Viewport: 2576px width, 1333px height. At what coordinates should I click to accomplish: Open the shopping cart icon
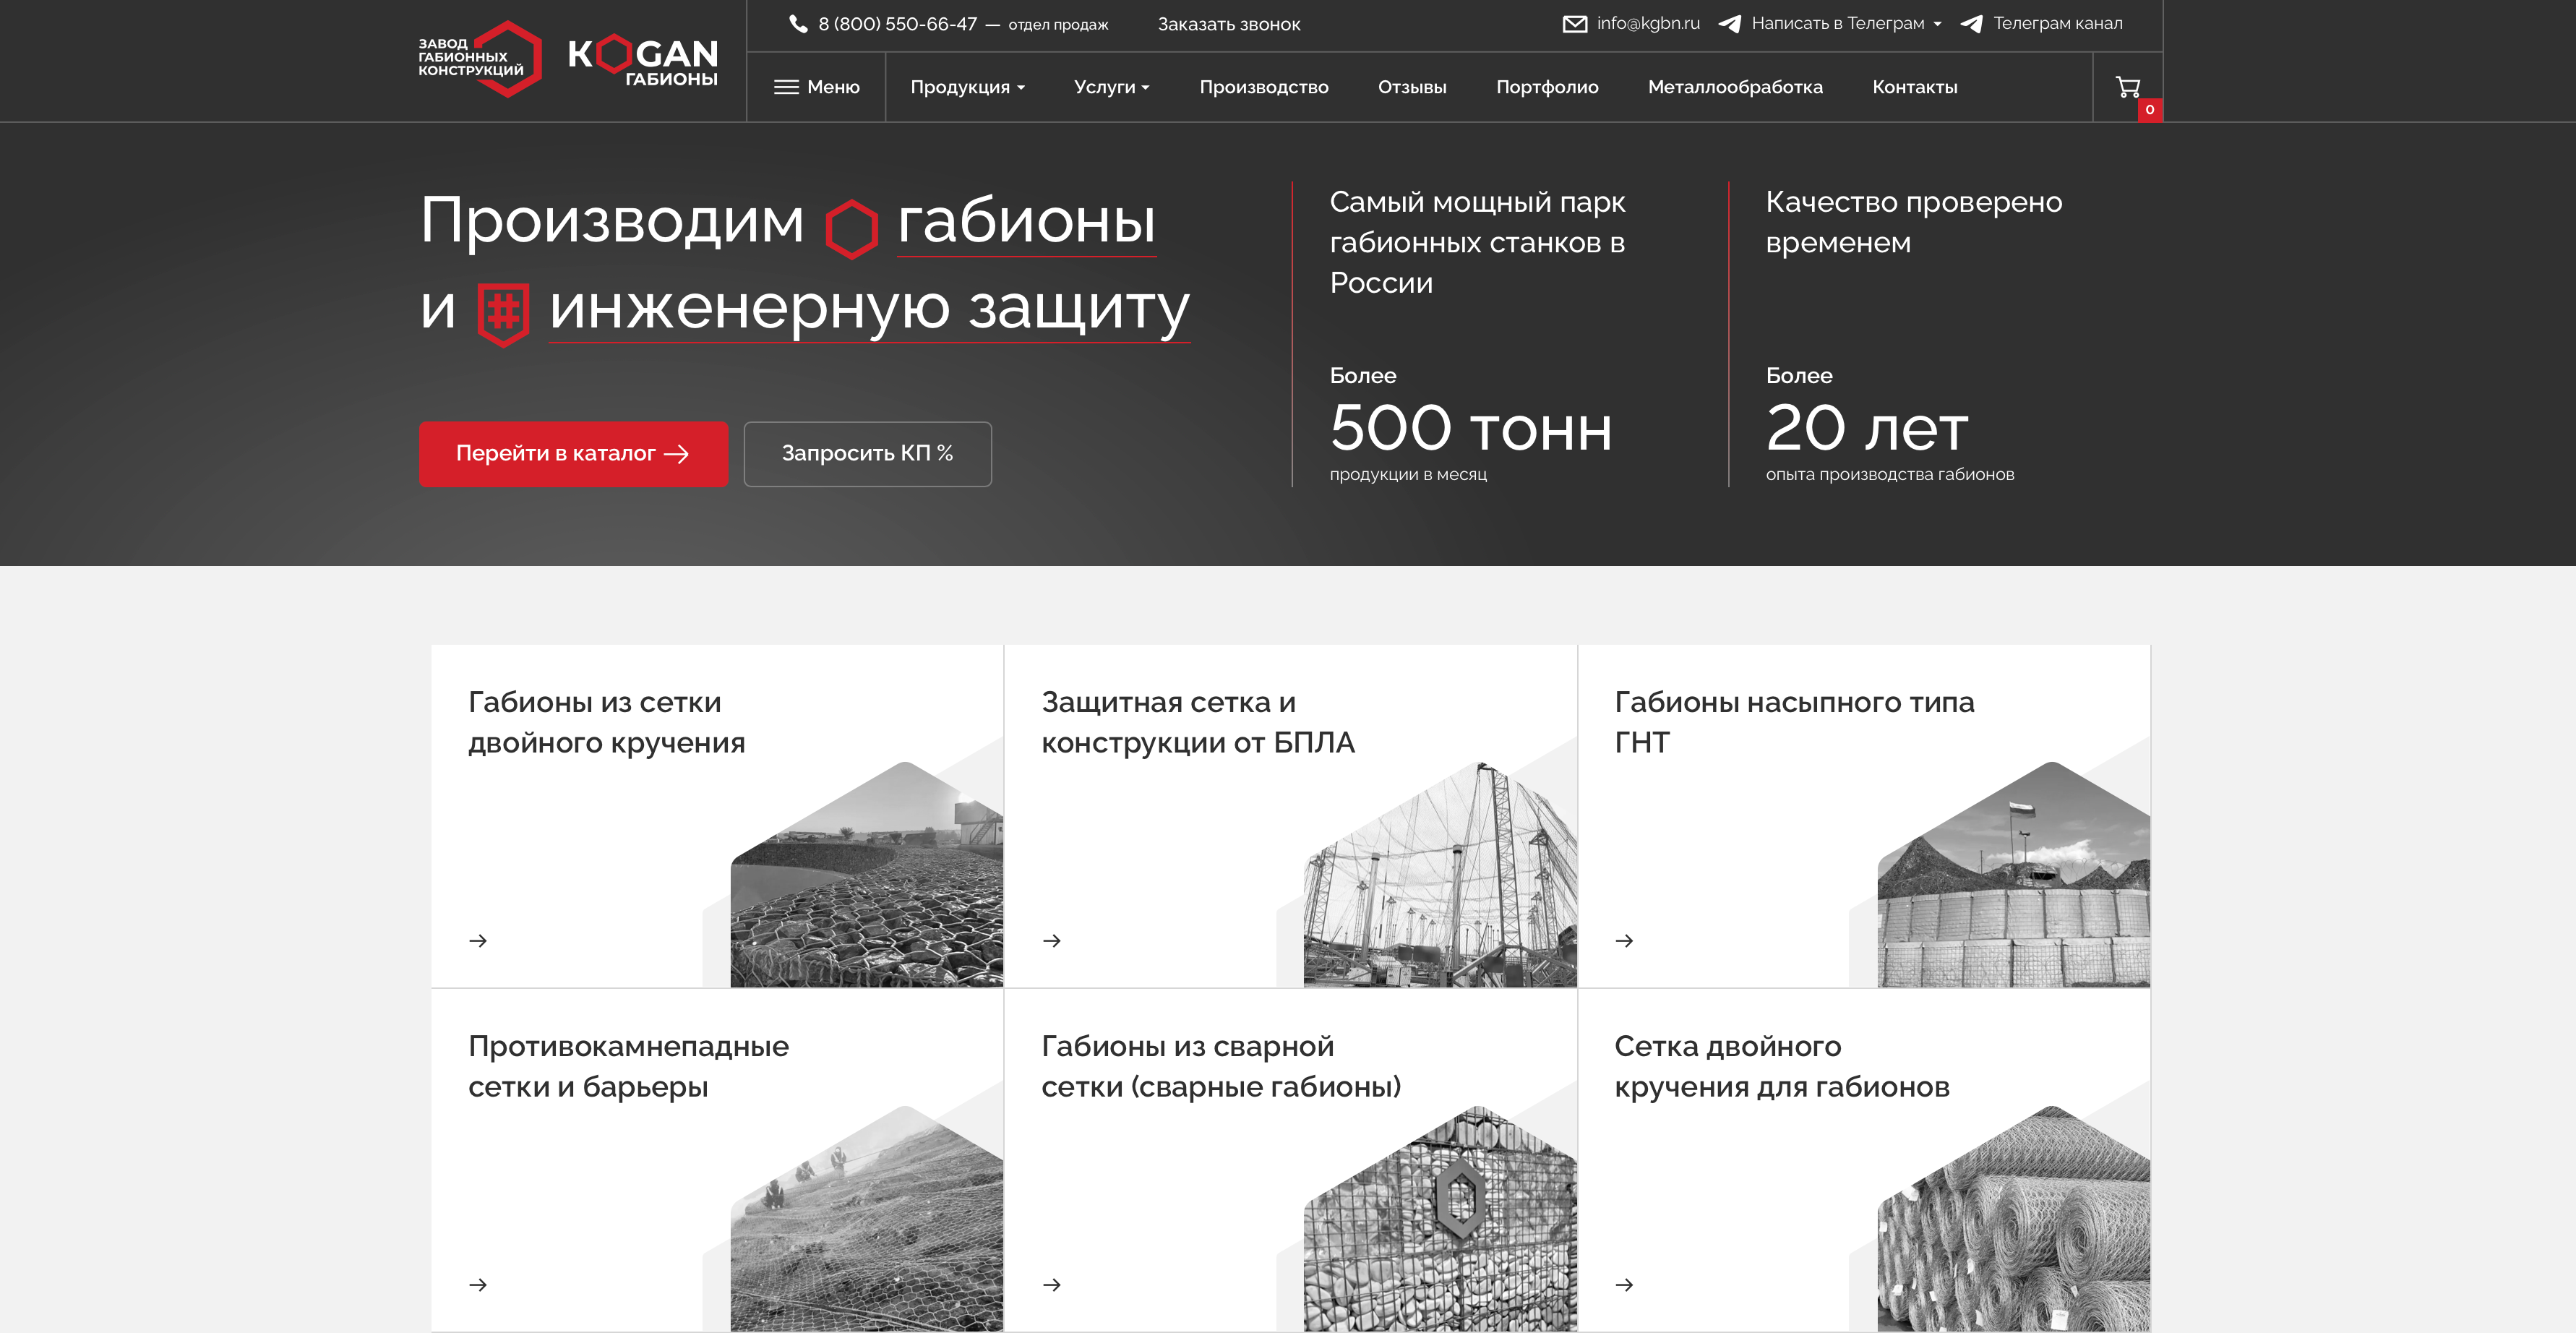point(2127,87)
